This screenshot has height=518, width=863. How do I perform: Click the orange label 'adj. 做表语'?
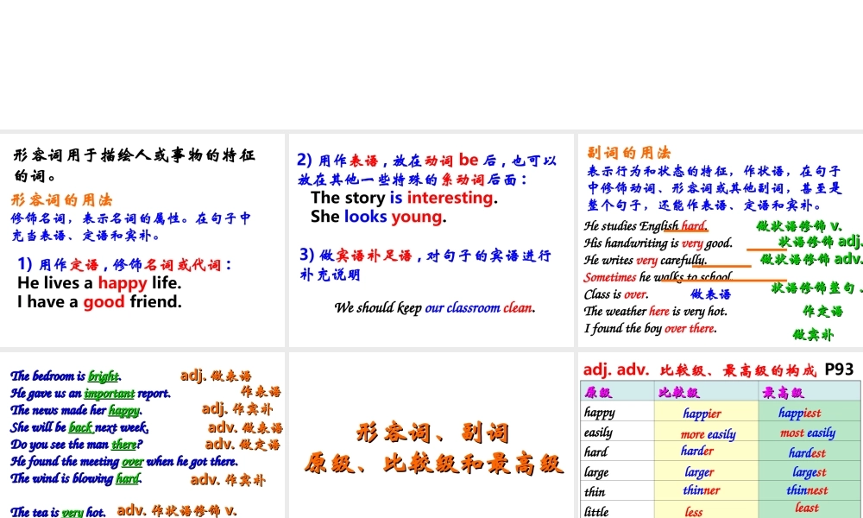[216, 376]
